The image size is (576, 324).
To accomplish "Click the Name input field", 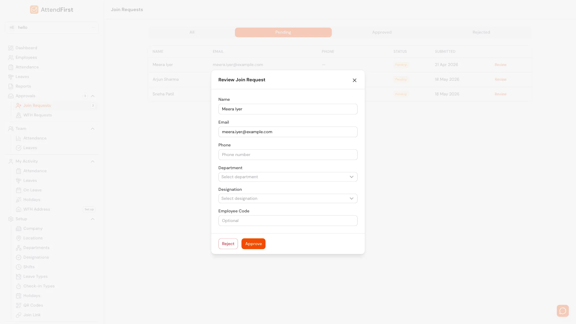I will click(x=288, y=109).
